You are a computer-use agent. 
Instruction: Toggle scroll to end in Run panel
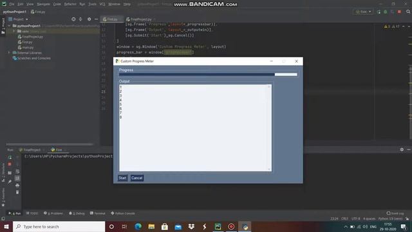tap(17, 179)
